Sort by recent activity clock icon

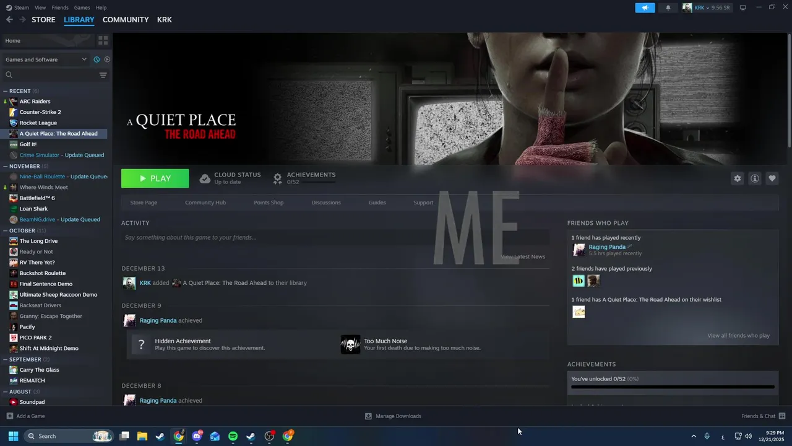click(x=97, y=59)
